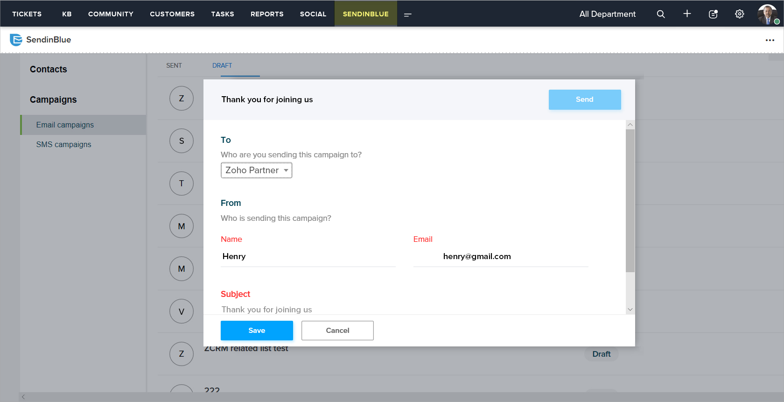
Task: Edit the sender Name field
Action: (308, 256)
